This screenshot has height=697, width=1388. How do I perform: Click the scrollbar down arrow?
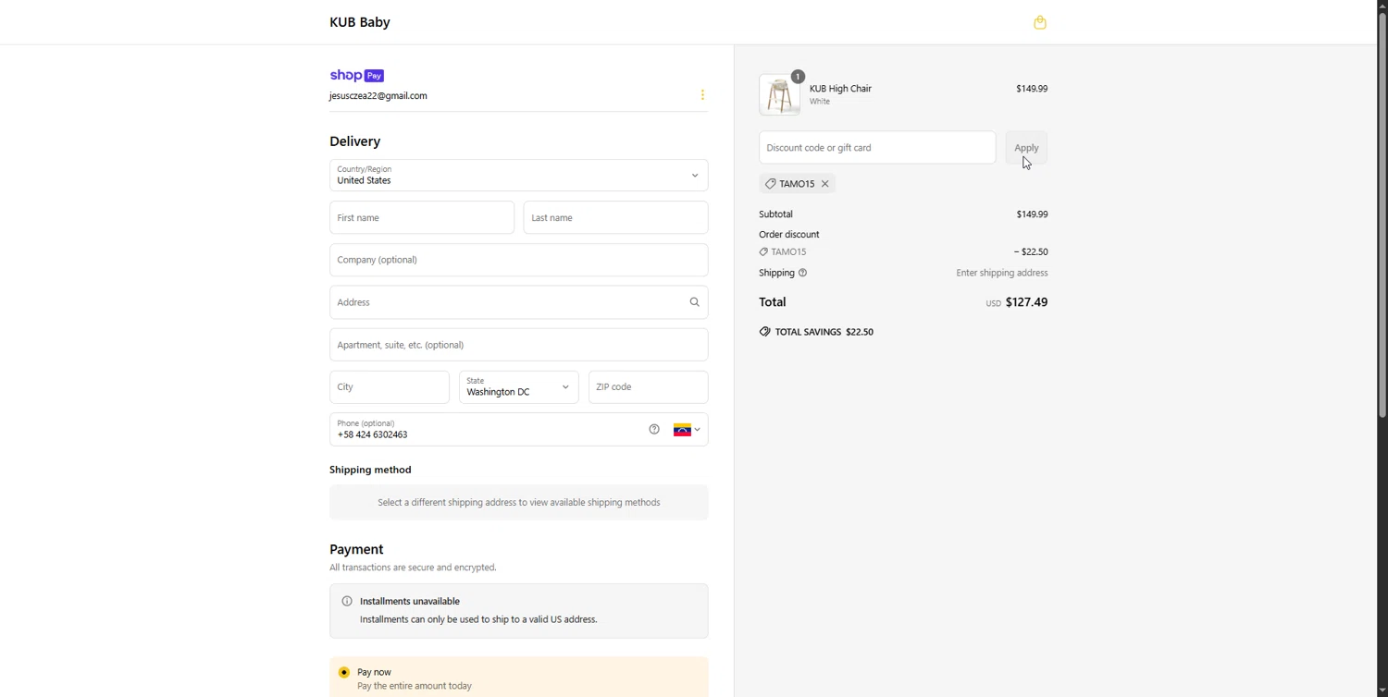point(1382,691)
